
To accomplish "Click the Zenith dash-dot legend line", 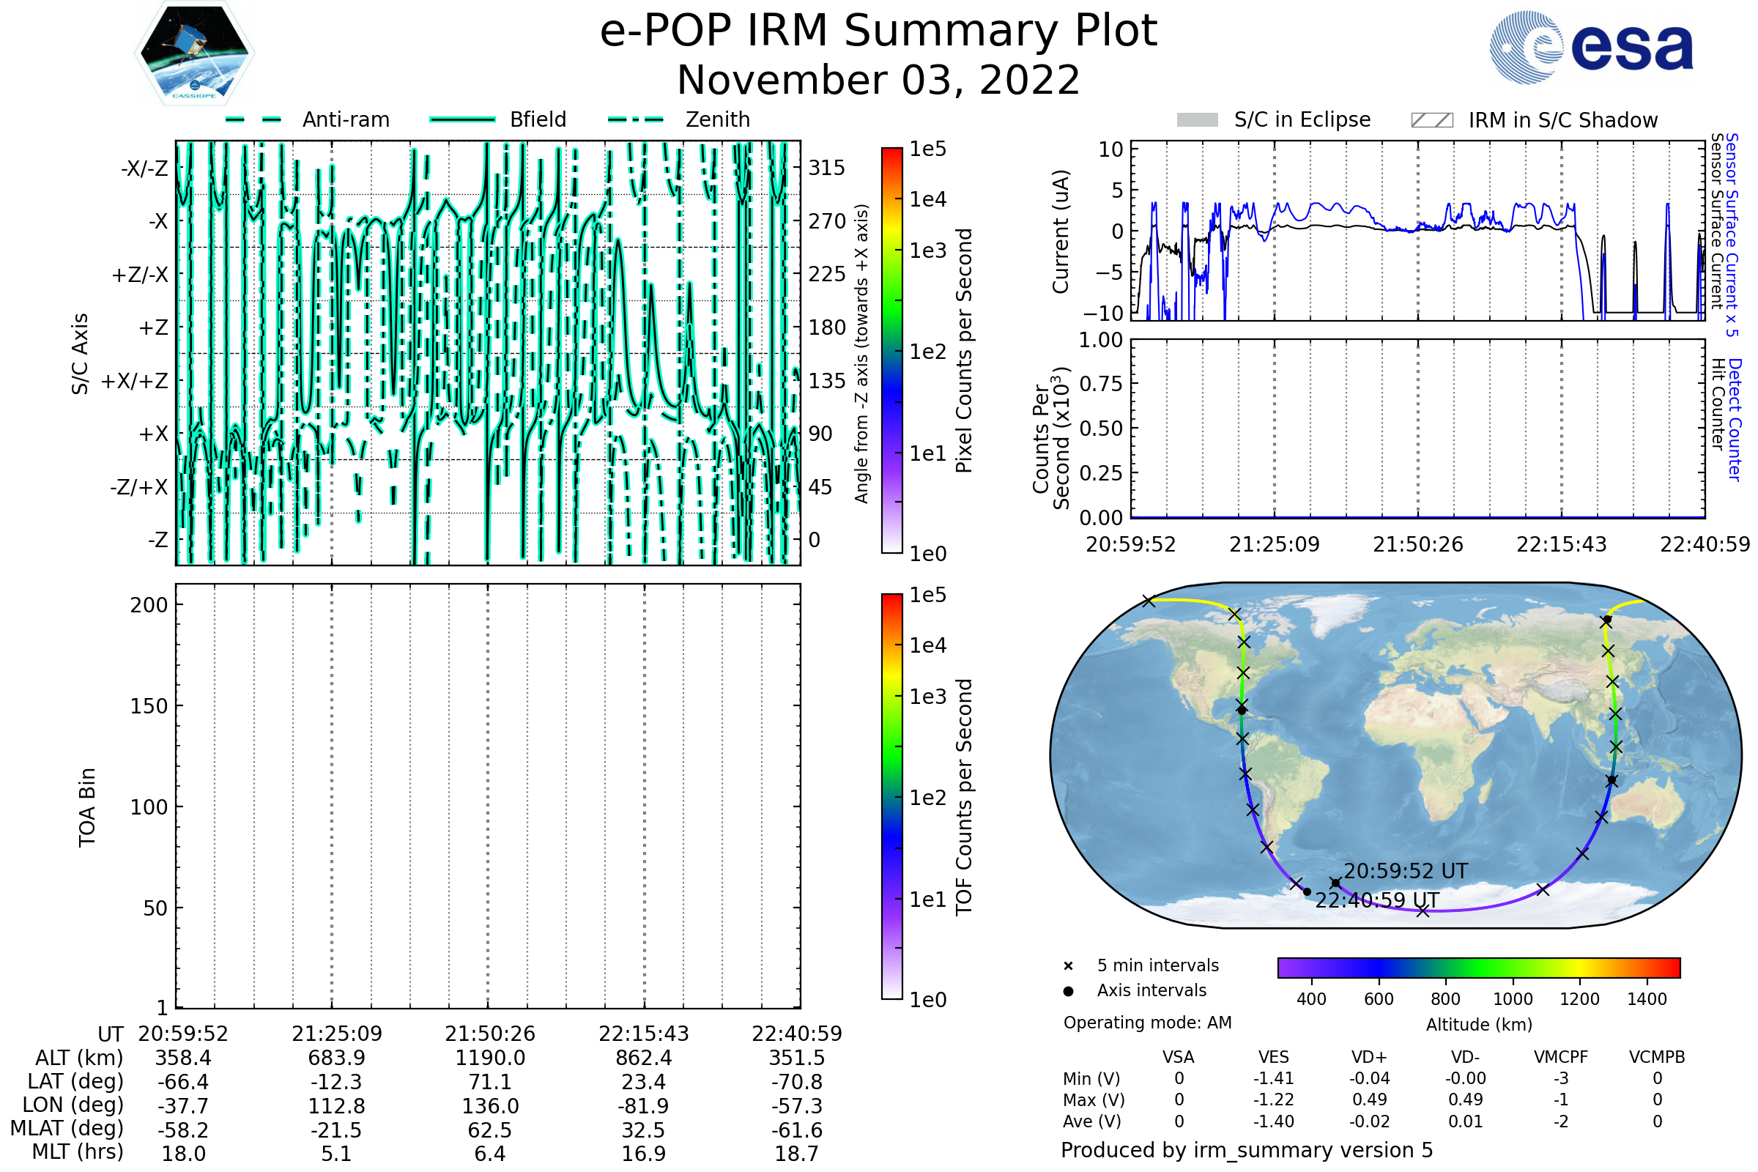I will 636,119.
